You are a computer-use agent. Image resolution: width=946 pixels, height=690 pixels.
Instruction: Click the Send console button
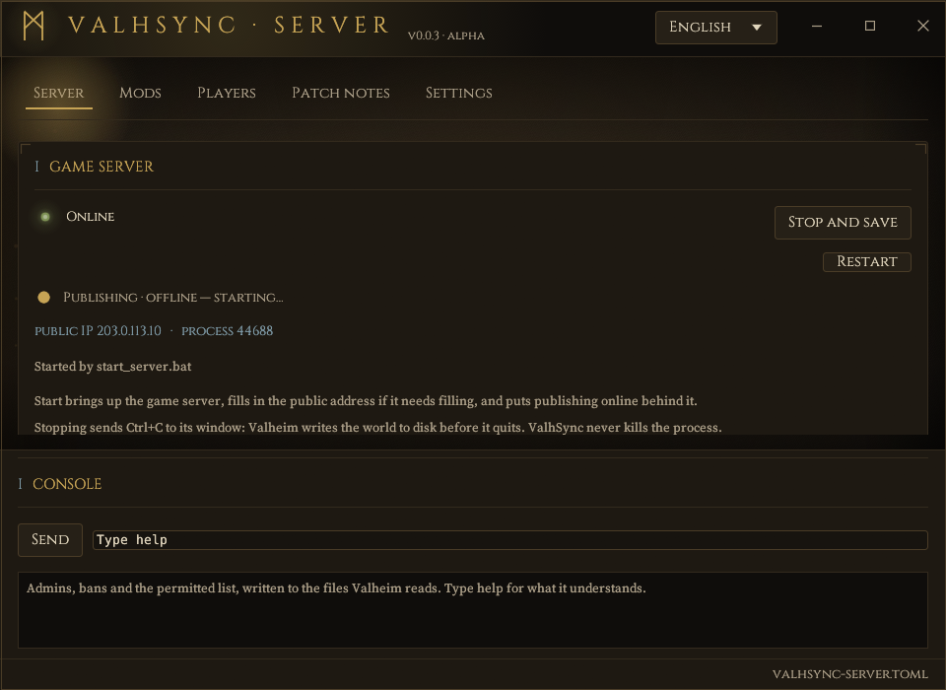click(50, 540)
